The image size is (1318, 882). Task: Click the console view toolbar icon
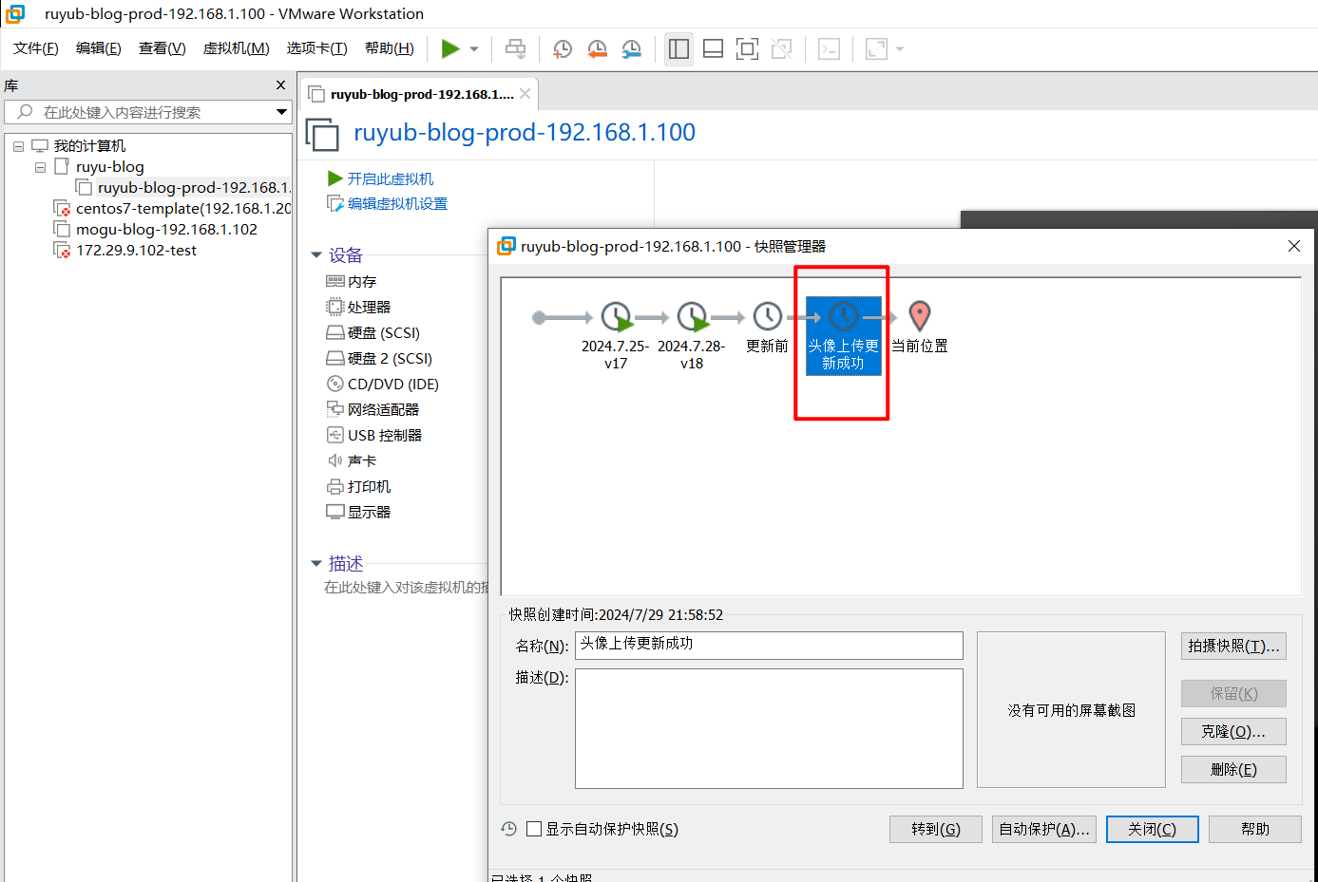coord(829,48)
